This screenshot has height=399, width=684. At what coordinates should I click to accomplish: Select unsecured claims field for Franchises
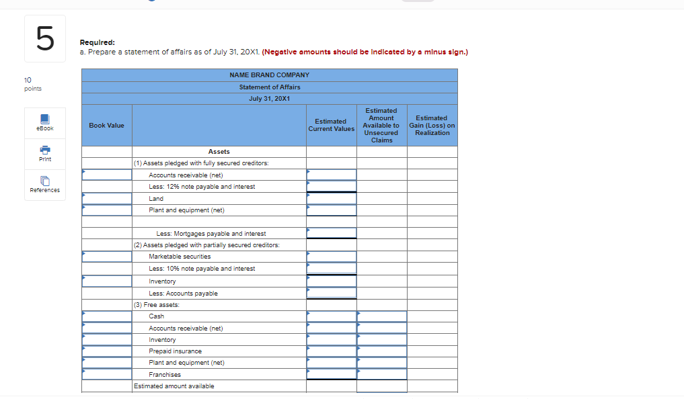pyautogui.click(x=382, y=374)
